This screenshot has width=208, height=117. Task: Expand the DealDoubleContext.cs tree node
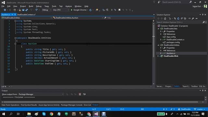(161, 40)
